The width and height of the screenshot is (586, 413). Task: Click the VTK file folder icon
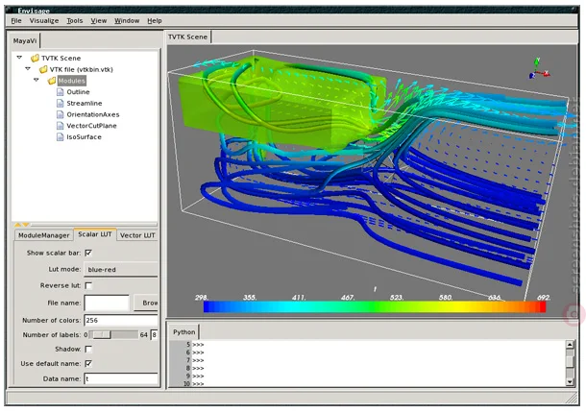pyautogui.click(x=43, y=69)
